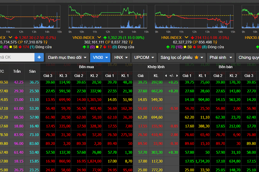Click ask price 57.80
The width and height of the screenshot is (259, 172).
click(x=190, y=152)
